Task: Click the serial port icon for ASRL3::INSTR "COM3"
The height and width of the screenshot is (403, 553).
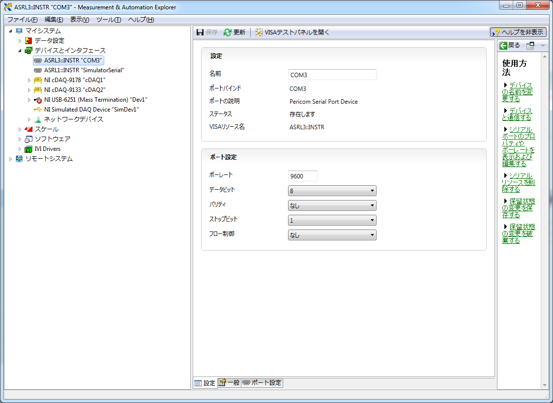Action: 38,60
